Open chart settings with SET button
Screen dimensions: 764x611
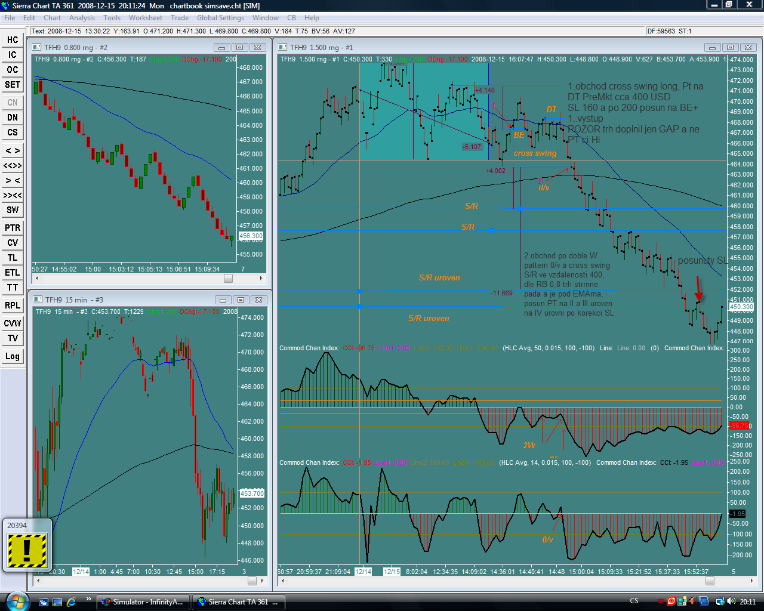[13, 85]
